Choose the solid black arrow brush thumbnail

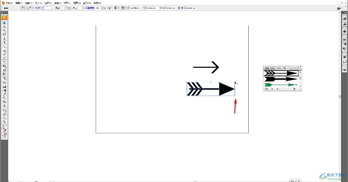point(281,79)
